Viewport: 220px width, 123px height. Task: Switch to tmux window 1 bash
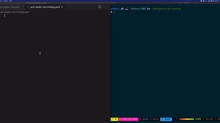click(144, 119)
